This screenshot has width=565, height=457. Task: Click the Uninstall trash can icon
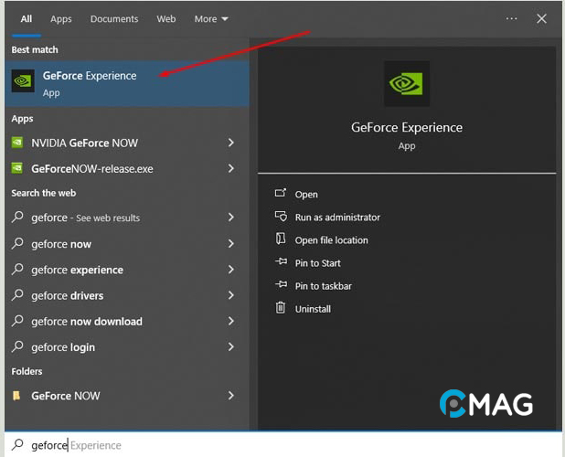point(281,308)
